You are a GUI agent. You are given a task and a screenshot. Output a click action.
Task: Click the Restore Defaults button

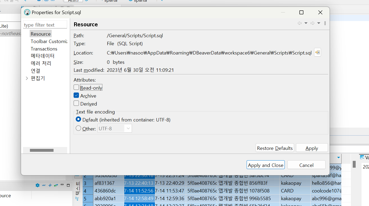pos(275,148)
